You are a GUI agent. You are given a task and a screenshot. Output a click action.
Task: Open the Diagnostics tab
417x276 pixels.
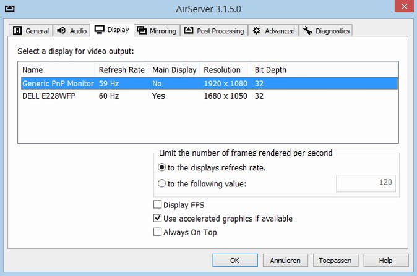326,30
